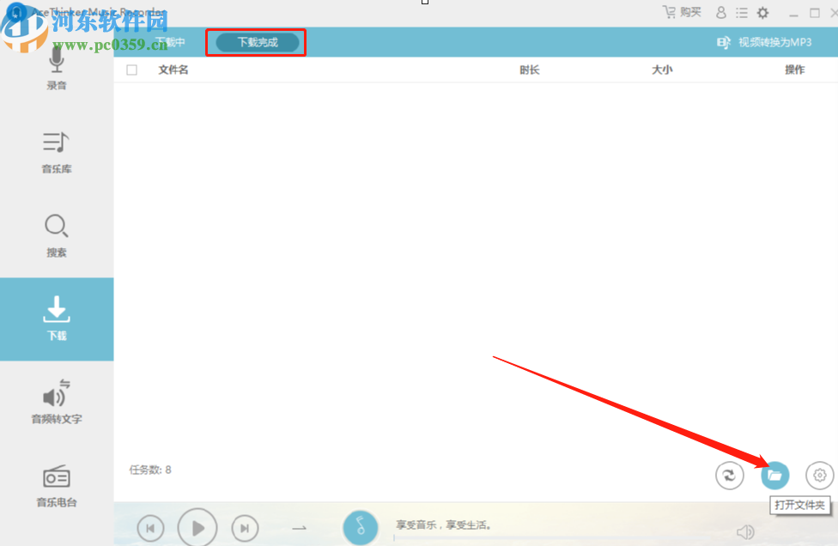
Task: Open the 音乐库 music library panel
Action: 56,153
